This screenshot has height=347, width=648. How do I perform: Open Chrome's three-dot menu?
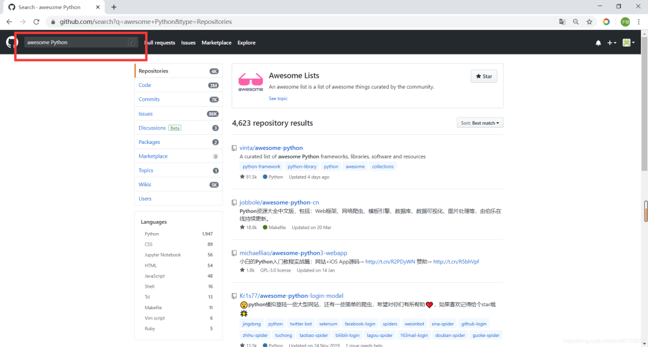(638, 21)
